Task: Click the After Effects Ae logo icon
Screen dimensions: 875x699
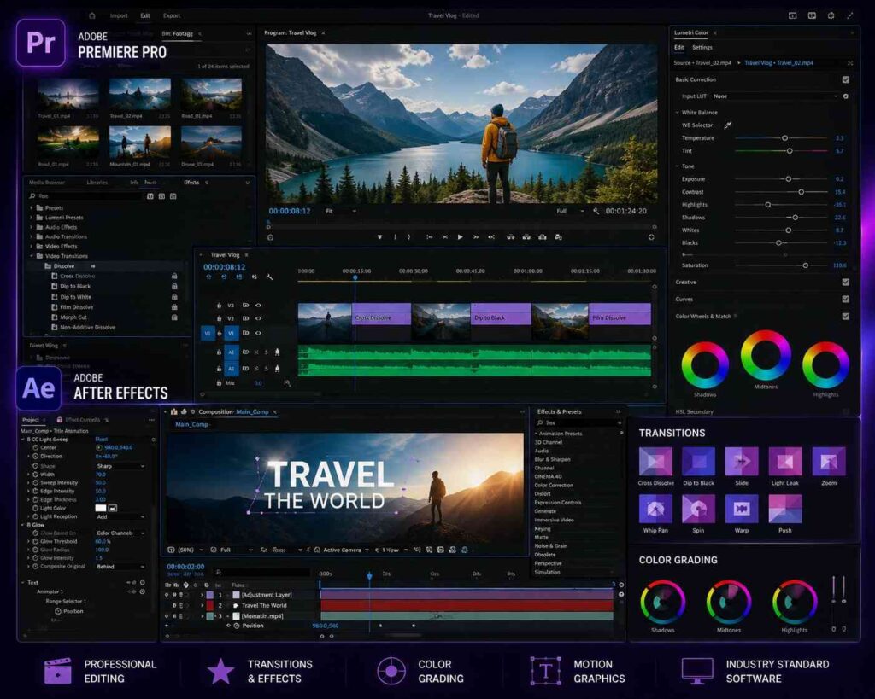Action: click(x=38, y=388)
